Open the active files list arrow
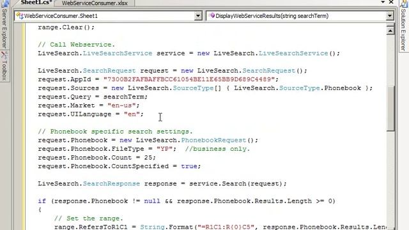Image resolution: width=409 pixels, height=230 pixels. coord(383,2)
